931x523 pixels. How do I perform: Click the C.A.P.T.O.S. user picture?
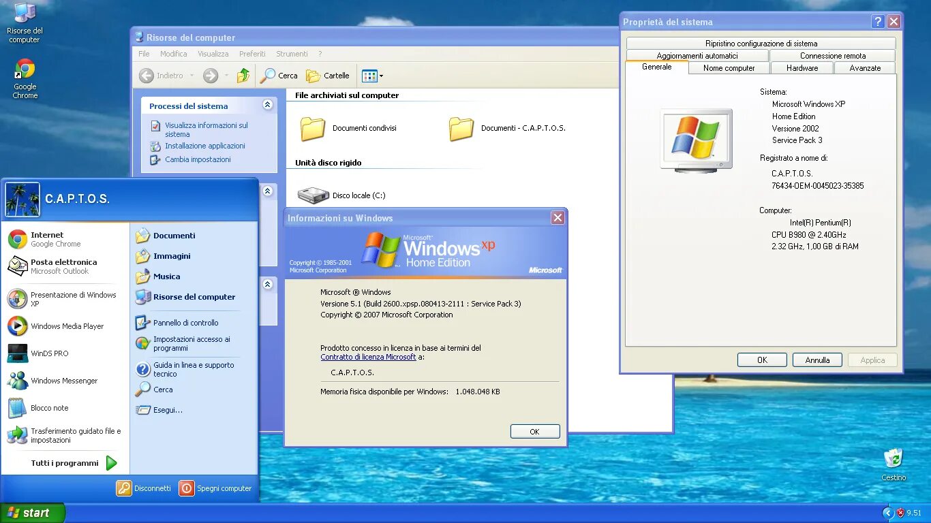22,199
